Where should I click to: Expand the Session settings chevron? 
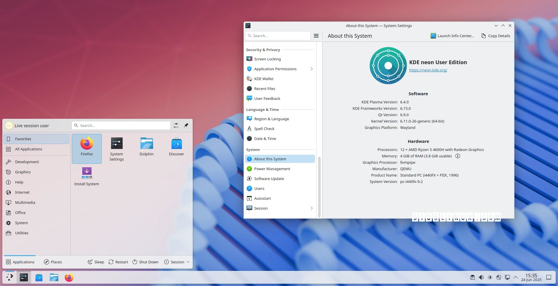click(312, 208)
